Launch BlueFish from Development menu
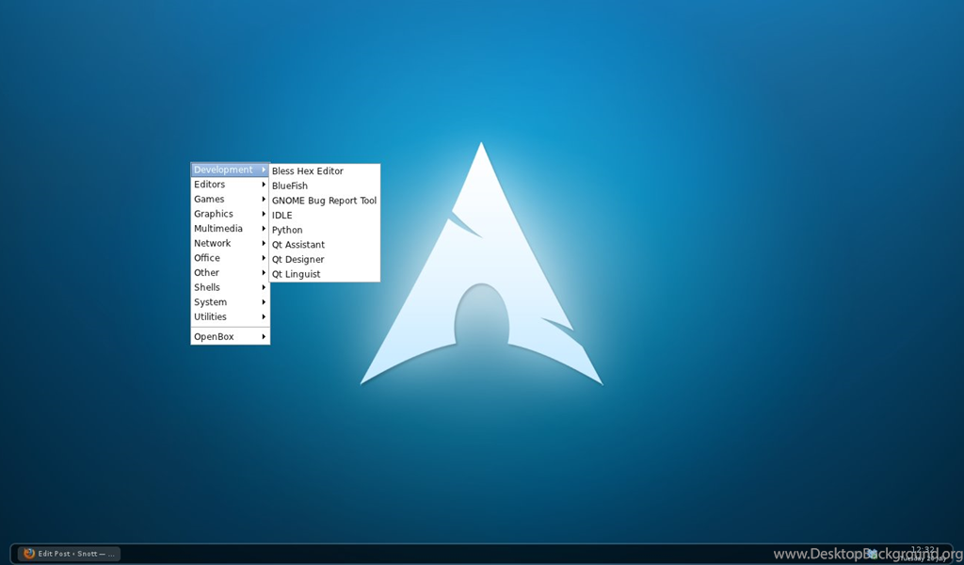 point(325,186)
